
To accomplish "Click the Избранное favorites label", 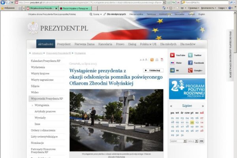I will 9,8.
